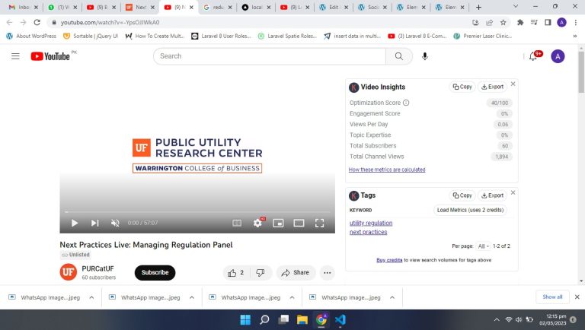The image size is (585, 330).
Task: Open Visual Studio Code from the taskbar
Action: coord(340,319)
